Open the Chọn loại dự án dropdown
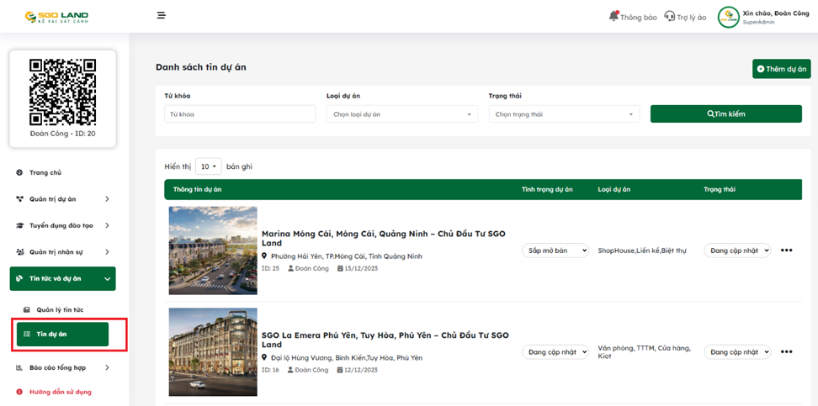The width and height of the screenshot is (818, 406). pos(402,114)
